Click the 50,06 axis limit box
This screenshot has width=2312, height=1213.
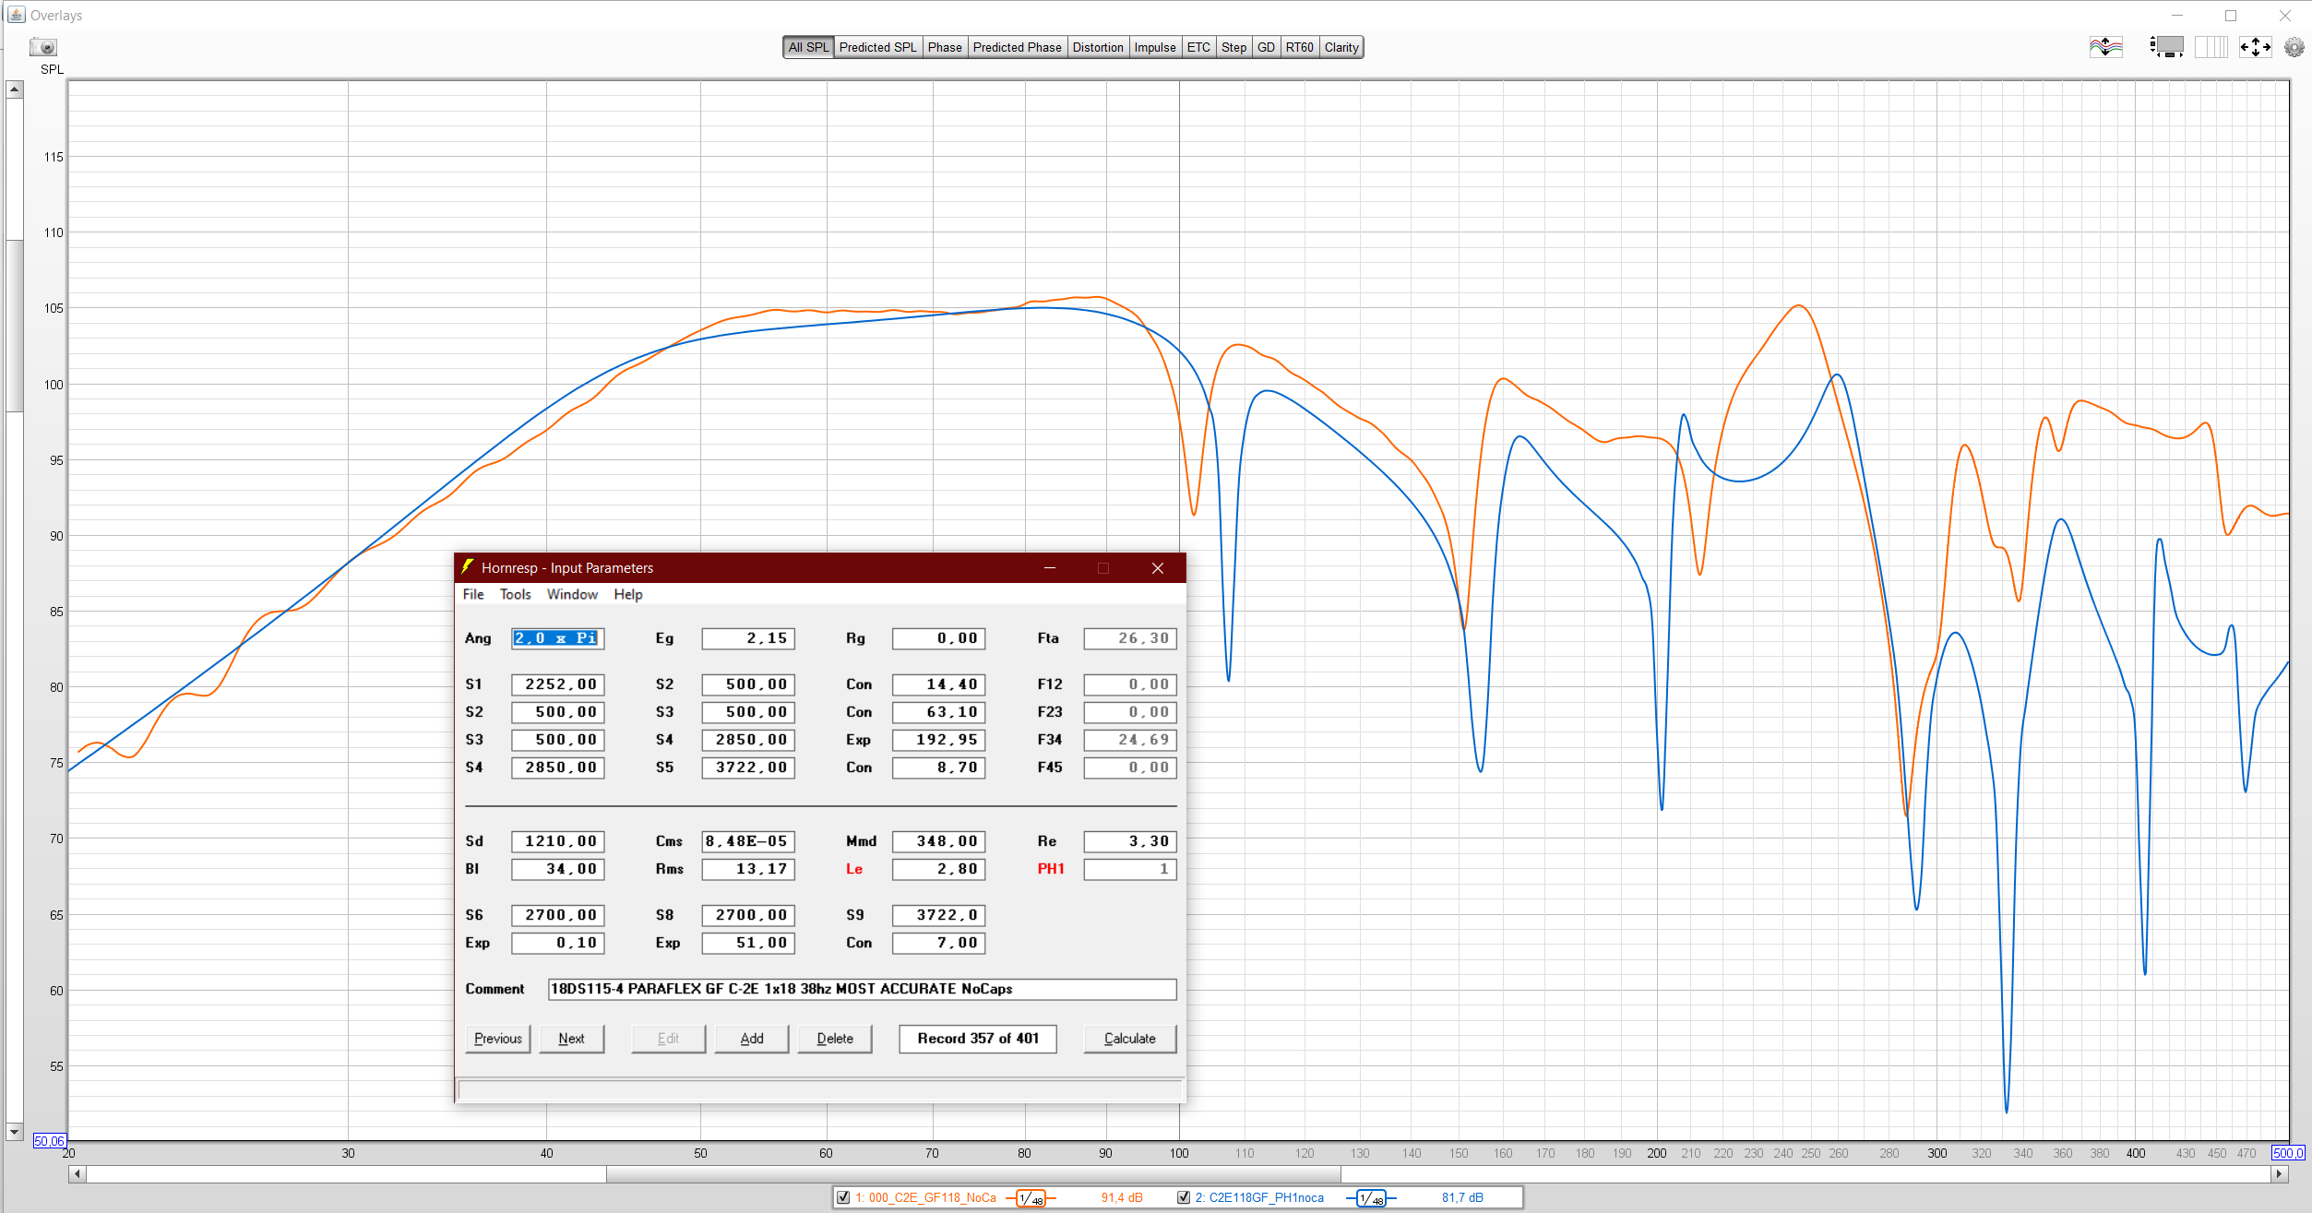click(x=49, y=1141)
